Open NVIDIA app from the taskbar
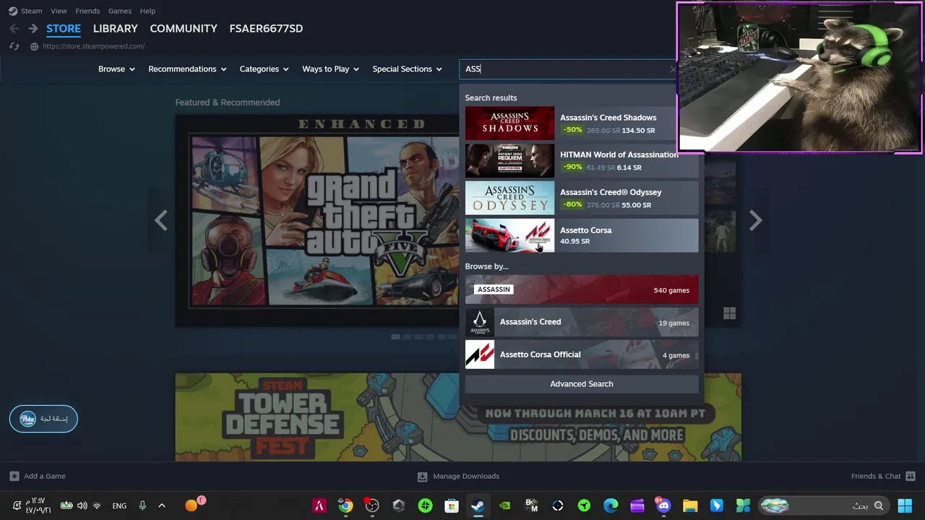This screenshot has height=520, width=925. click(504, 506)
